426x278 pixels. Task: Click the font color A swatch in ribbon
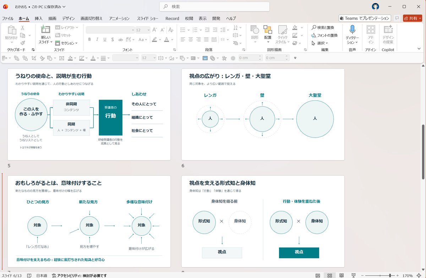[166, 39]
